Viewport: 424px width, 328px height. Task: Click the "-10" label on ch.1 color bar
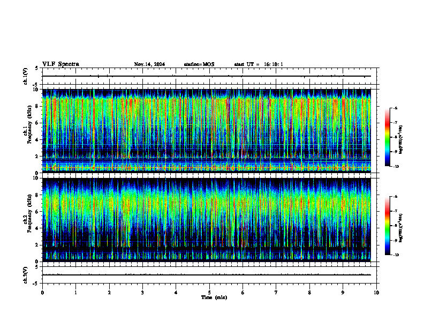coord(396,167)
